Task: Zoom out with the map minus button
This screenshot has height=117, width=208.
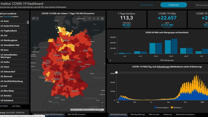Action: click(x=102, y=106)
